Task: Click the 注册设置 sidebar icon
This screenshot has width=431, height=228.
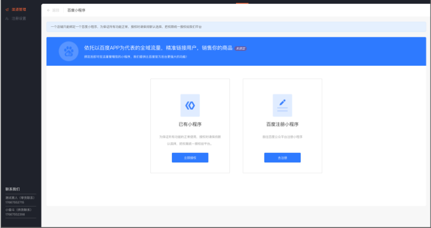Action: [7, 18]
